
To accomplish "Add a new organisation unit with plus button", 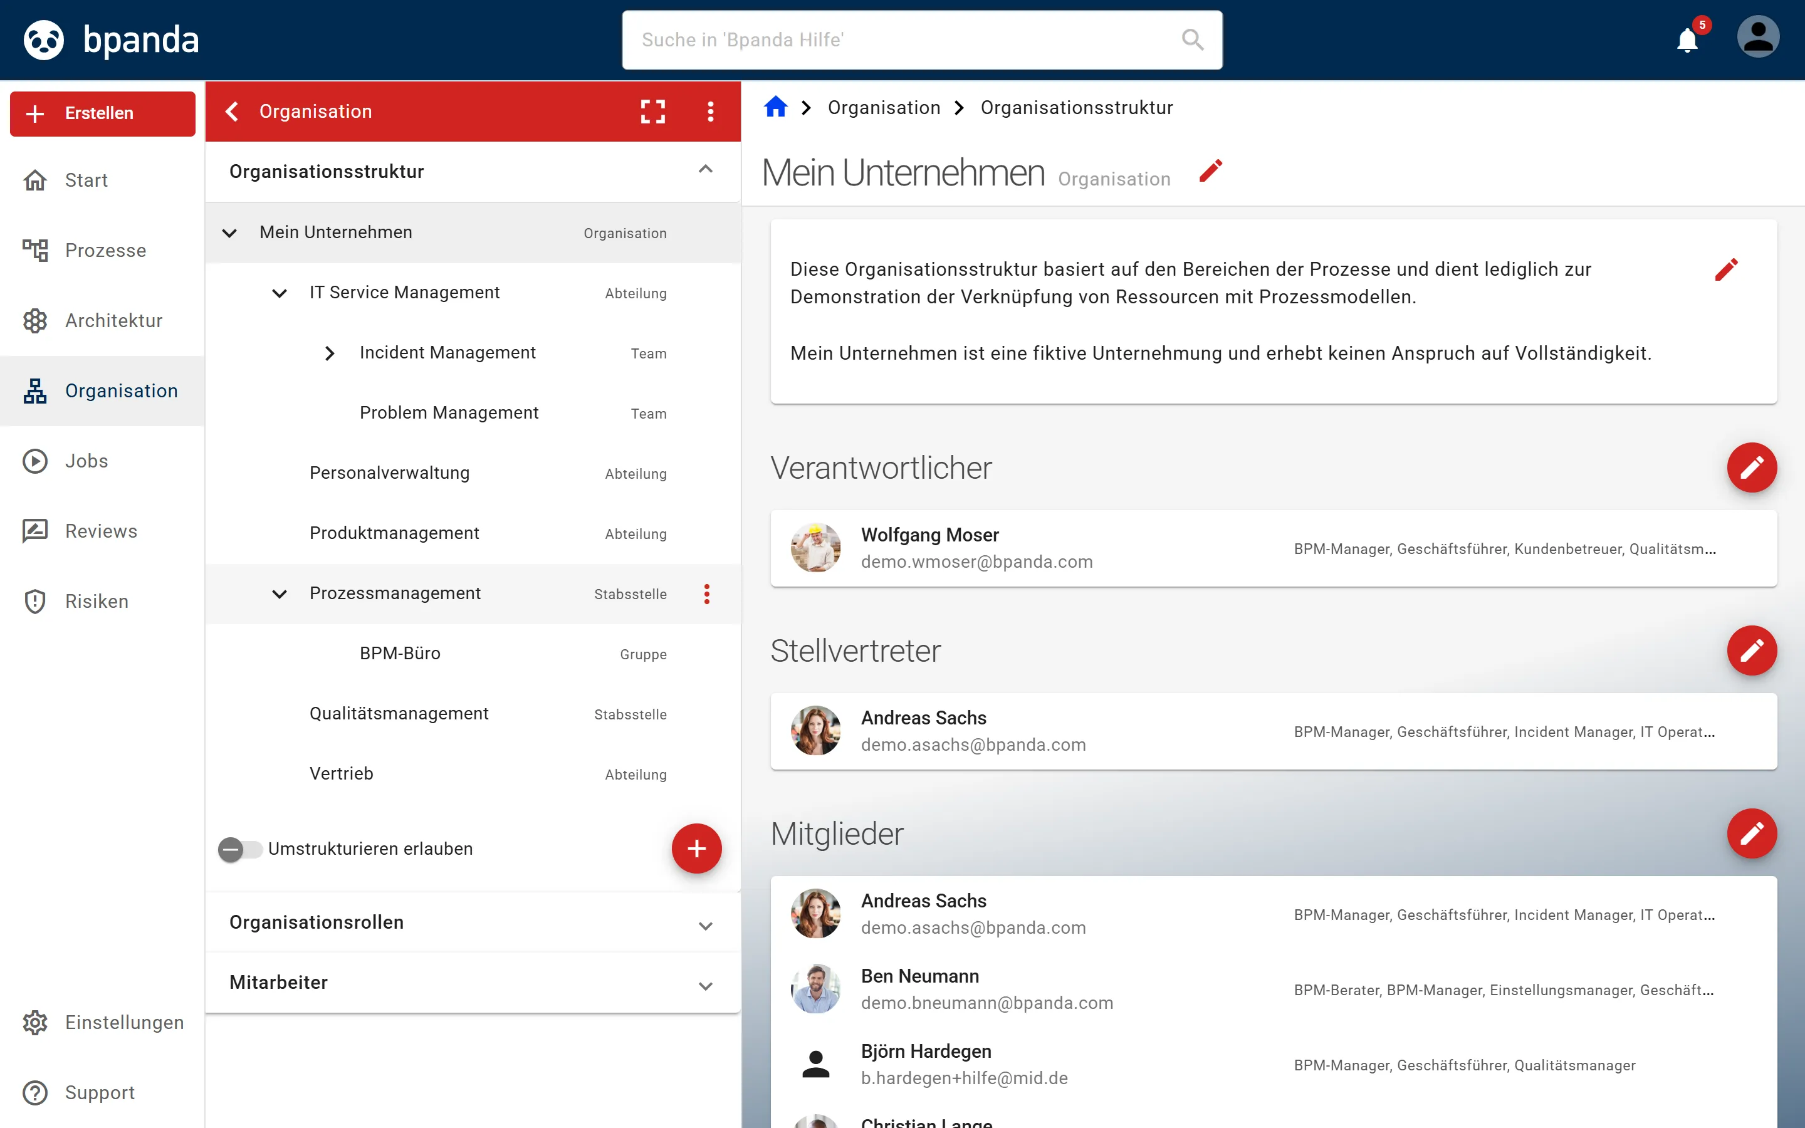I will pos(696,849).
